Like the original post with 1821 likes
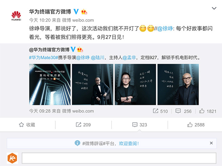Viewport: 222px width, 166px height. coord(208,111)
